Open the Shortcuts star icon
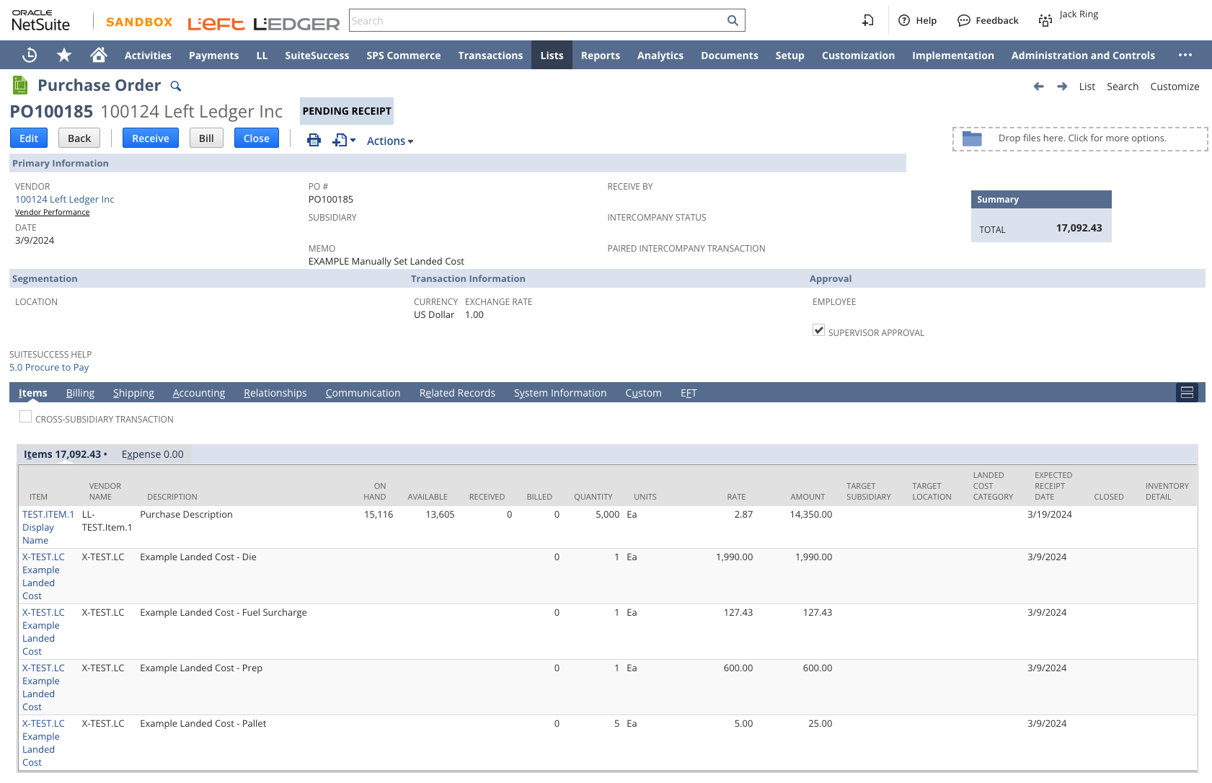1212x783 pixels. [x=64, y=55]
